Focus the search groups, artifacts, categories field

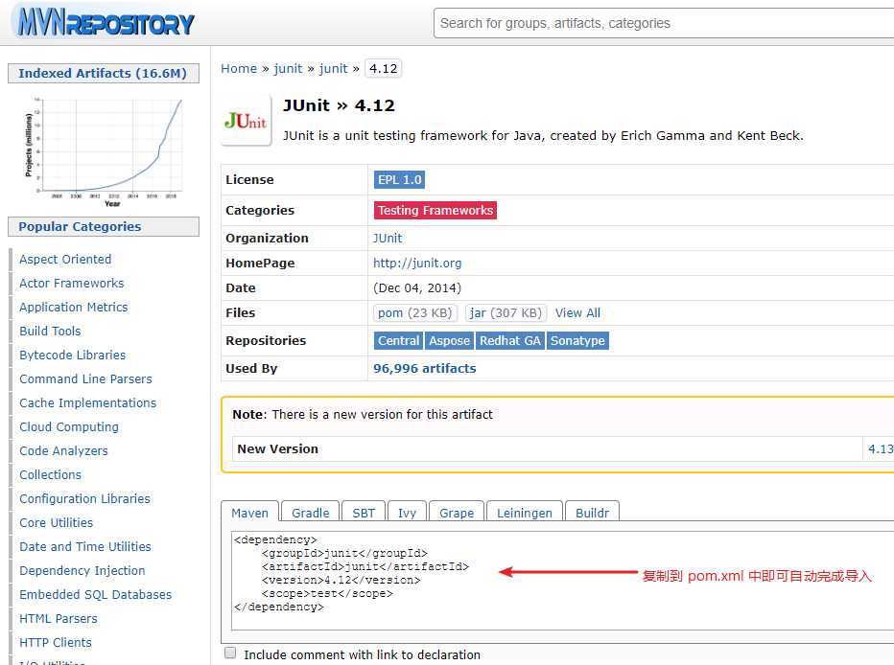point(664,23)
